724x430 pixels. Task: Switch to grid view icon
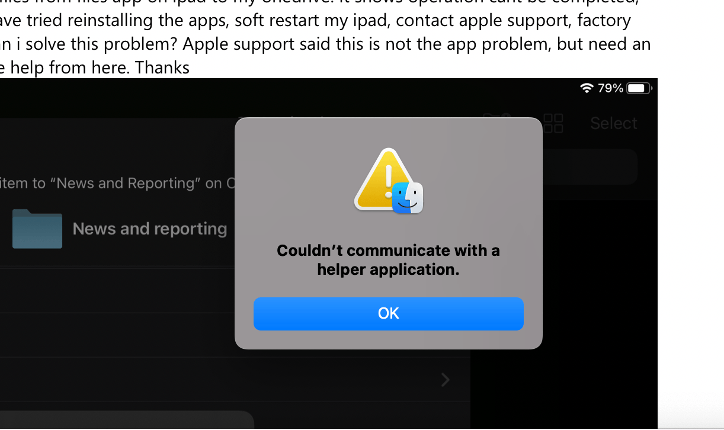(553, 123)
